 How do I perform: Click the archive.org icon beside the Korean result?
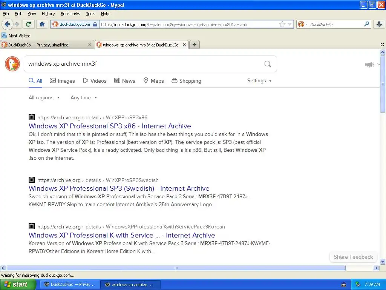pos(32,226)
